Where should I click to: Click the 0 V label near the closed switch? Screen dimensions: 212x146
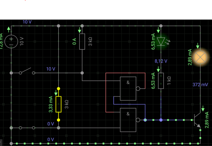click(x=51, y=124)
